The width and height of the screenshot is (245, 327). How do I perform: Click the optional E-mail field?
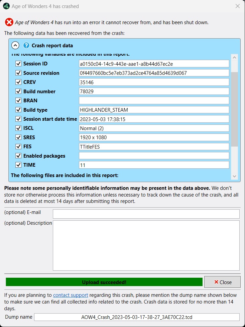click(146, 214)
